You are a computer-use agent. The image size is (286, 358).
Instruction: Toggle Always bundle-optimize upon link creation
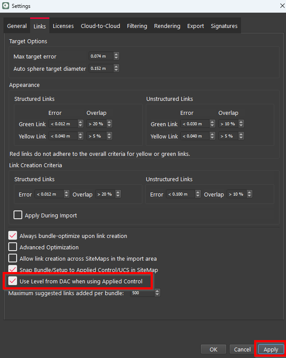pyautogui.click(x=13, y=236)
